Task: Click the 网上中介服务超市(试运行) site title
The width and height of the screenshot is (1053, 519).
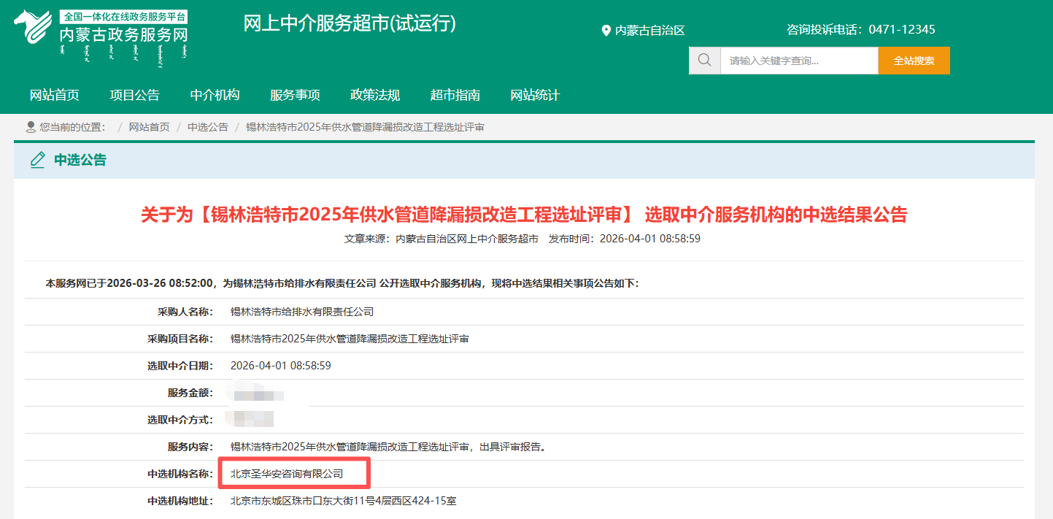Action: (x=350, y=23)
